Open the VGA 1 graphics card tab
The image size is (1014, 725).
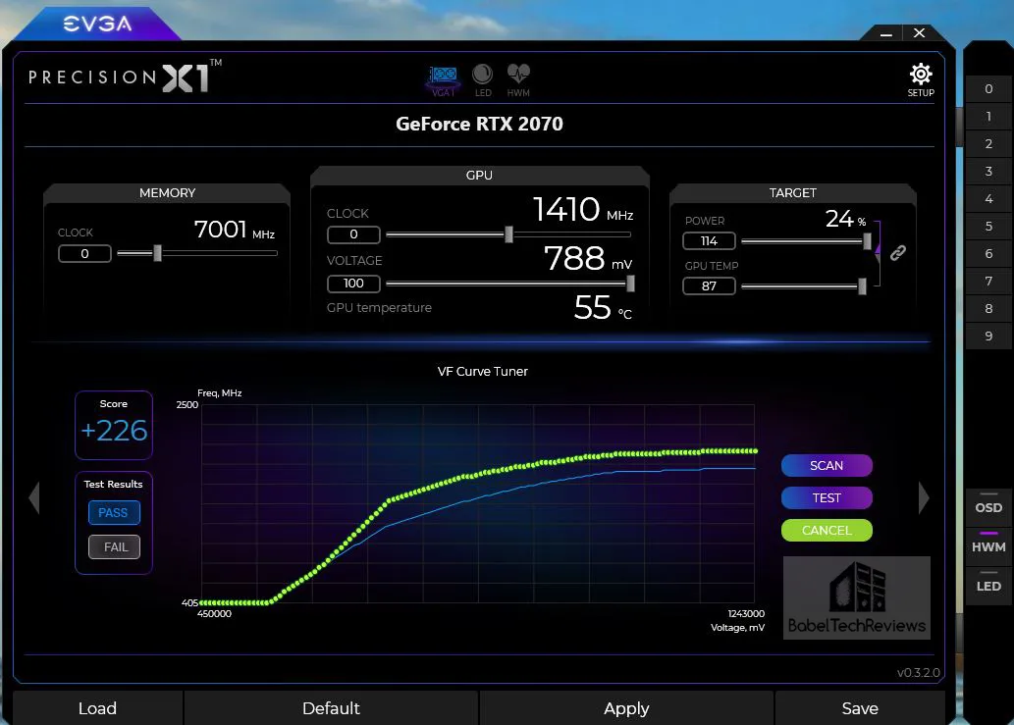click(x=444, y=80)
